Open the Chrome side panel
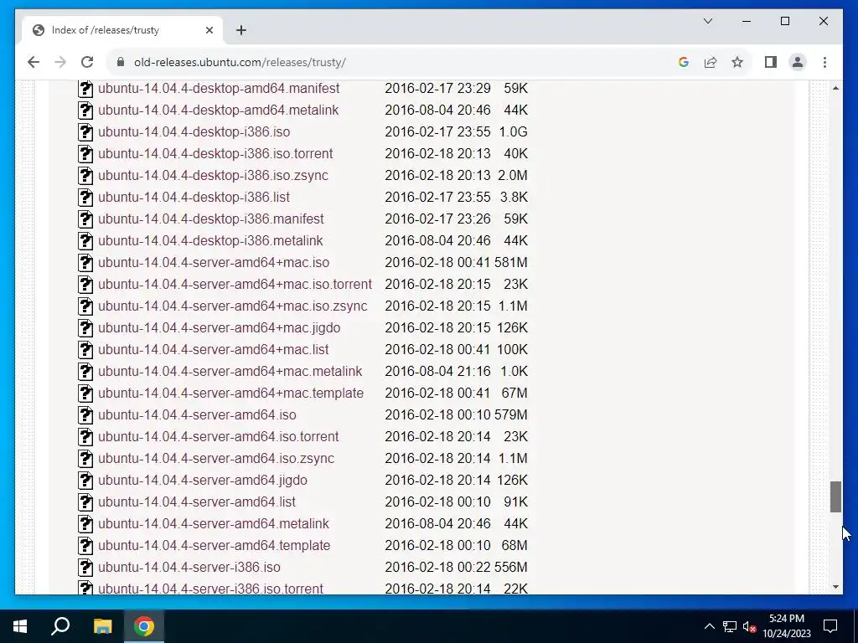The height and width of the screenshot is (643, 858). (771, 62)
